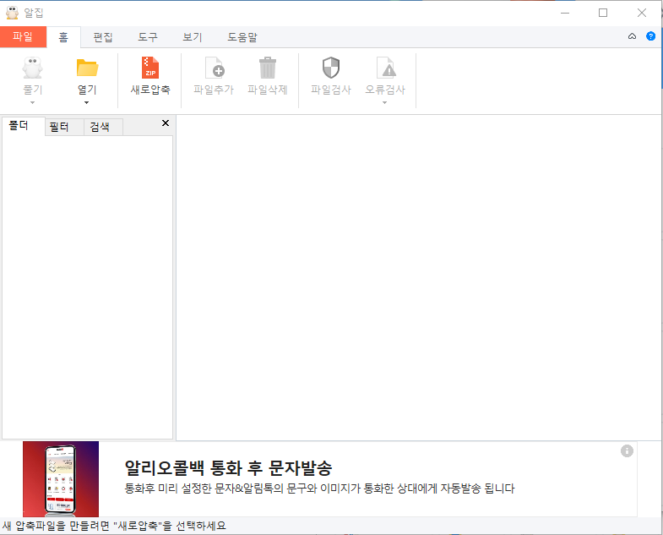Switch to the 편집 ribbon tab
The width and height of the screenshot is (663, 535).
click(x=103, y=37)
